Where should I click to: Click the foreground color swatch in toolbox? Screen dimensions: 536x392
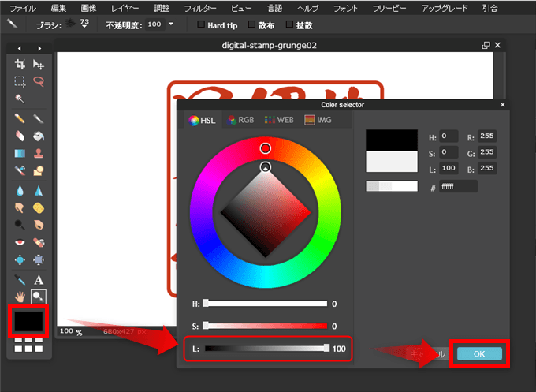pyautogui.click(x=28, y=321)
